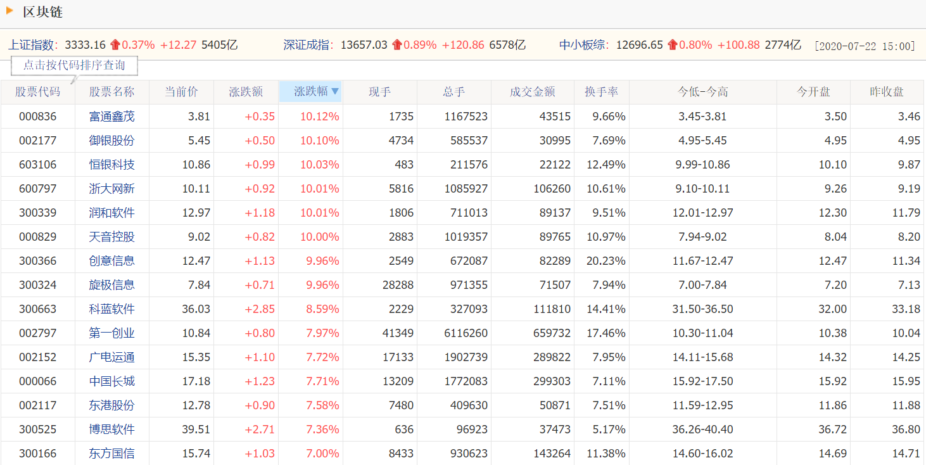The height and width of the screenshot is (465, 926).
Task: Sort by 昨收盘 column header
Action: tap(887, 92)
